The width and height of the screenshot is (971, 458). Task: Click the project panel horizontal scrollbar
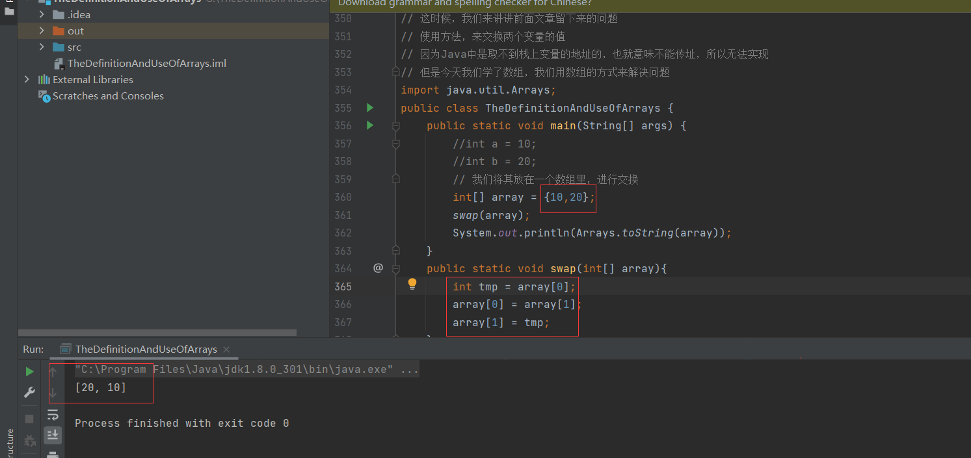point(157,333)
